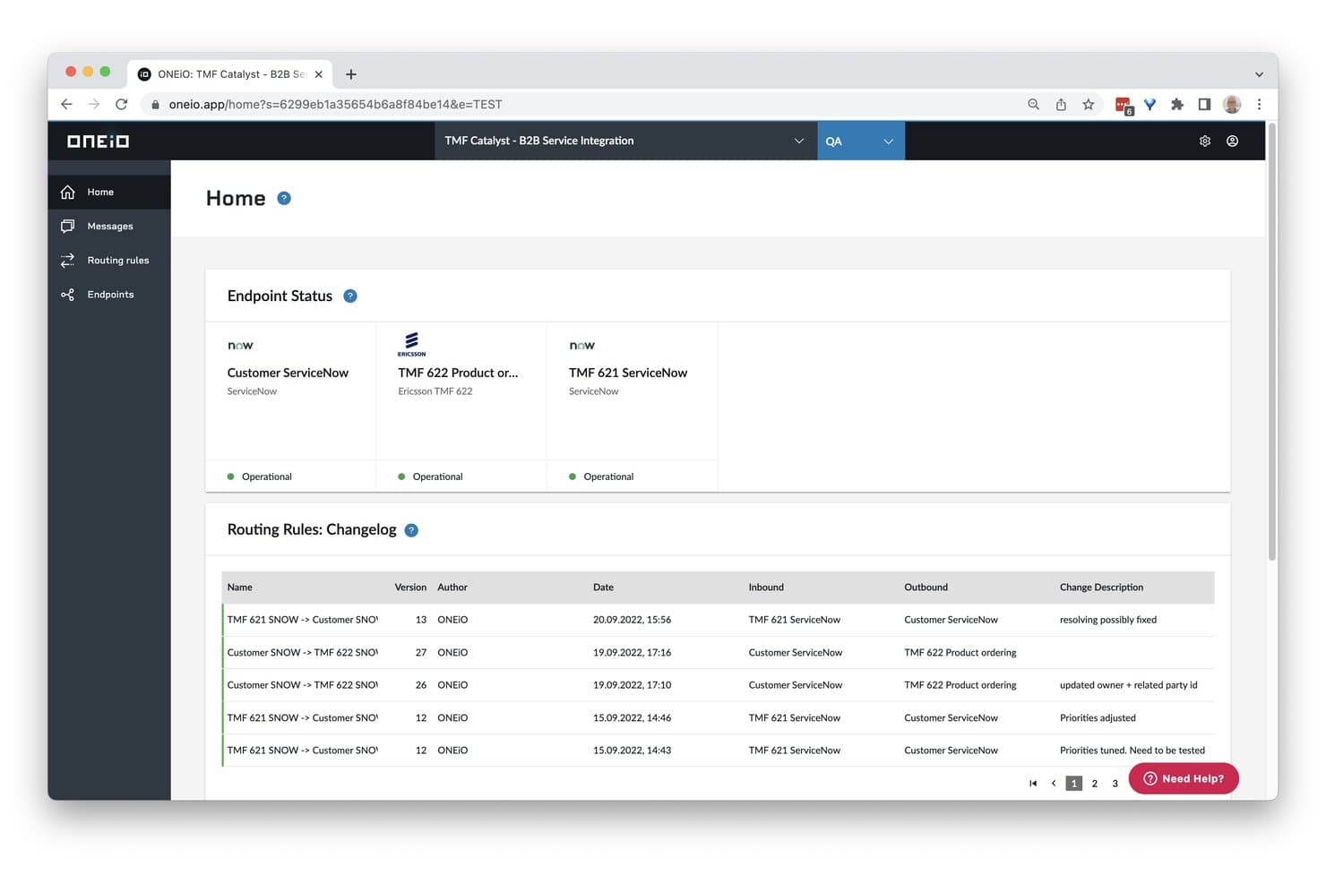Open the user account icon in the app header

coord(1233,141)
